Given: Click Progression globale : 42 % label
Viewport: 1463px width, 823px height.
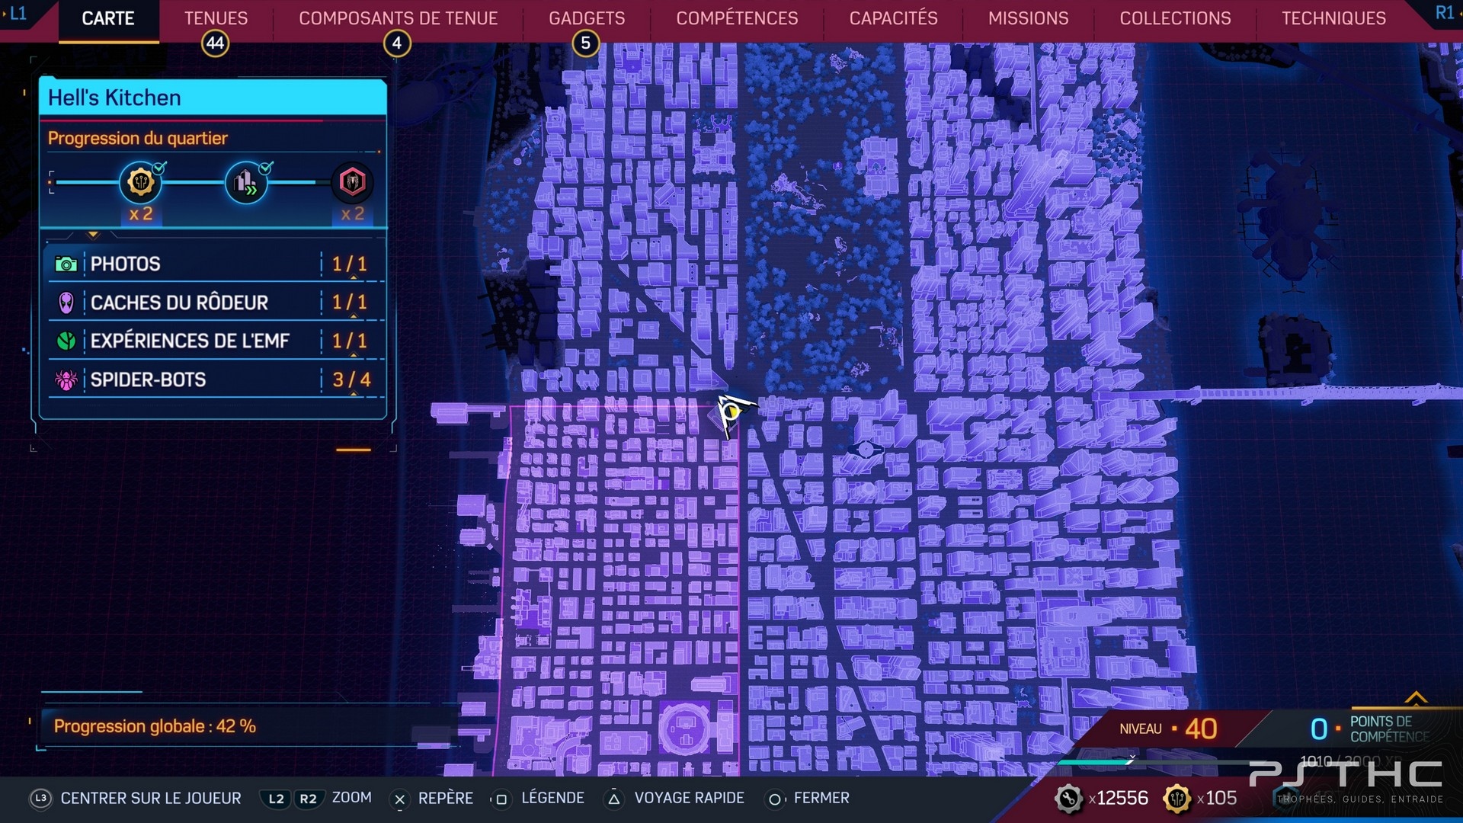Looking at the screenshot, I should [155, 726].
